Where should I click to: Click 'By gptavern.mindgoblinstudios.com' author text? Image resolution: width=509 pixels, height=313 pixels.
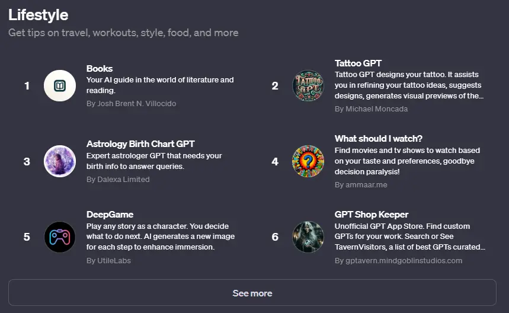[x=398, y=261]
